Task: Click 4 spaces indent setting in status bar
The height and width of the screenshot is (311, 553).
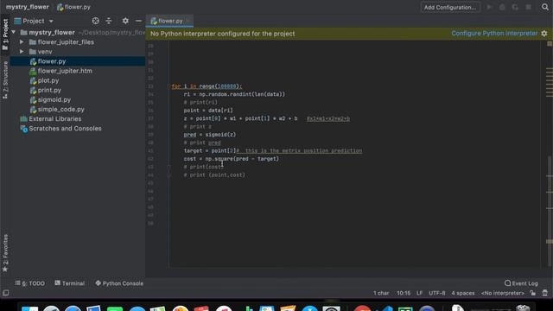Action: [463, 293]
